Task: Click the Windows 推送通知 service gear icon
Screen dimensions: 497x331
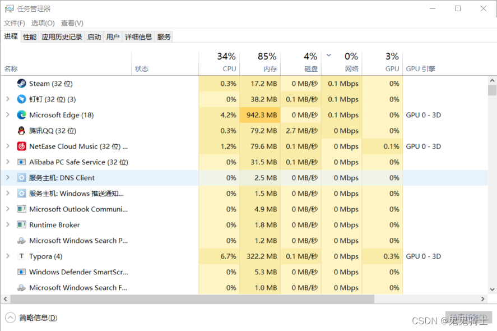Action: [21, 193]
